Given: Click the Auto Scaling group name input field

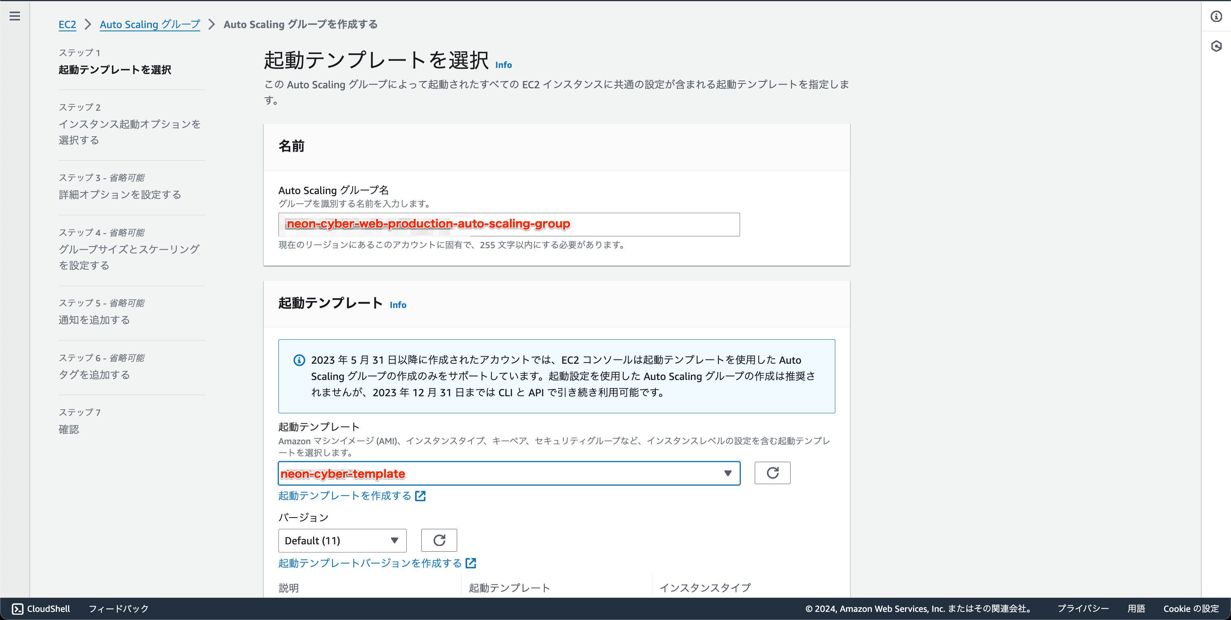Looking at the screenshot, I should point(508,224).
